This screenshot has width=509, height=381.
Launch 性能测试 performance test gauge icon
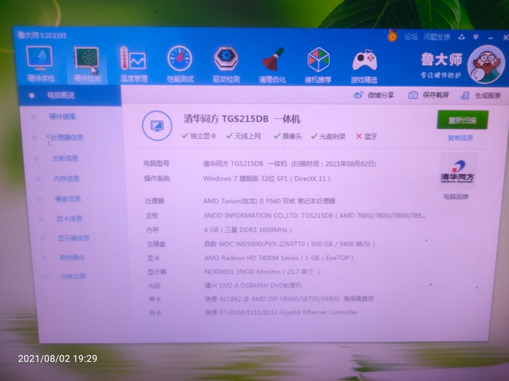pos(180,64)
